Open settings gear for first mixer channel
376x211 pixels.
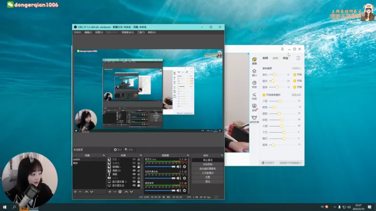184,166
